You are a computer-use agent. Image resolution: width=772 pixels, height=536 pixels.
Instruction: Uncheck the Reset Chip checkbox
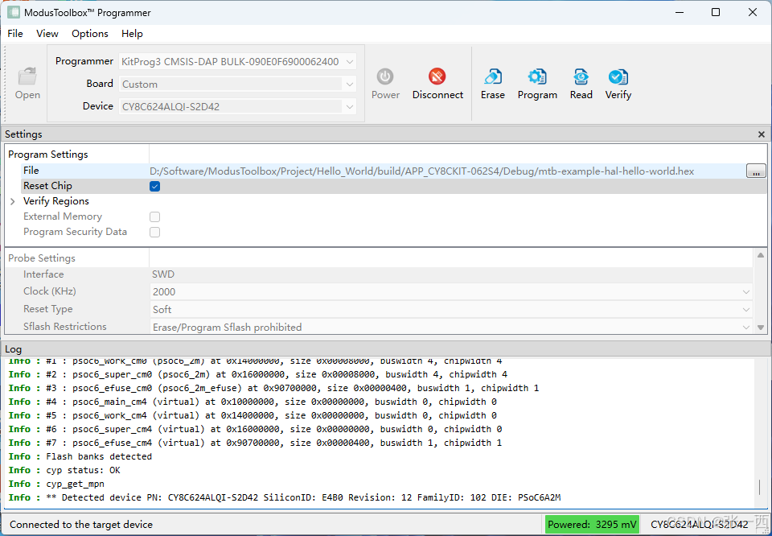[154, 186]
